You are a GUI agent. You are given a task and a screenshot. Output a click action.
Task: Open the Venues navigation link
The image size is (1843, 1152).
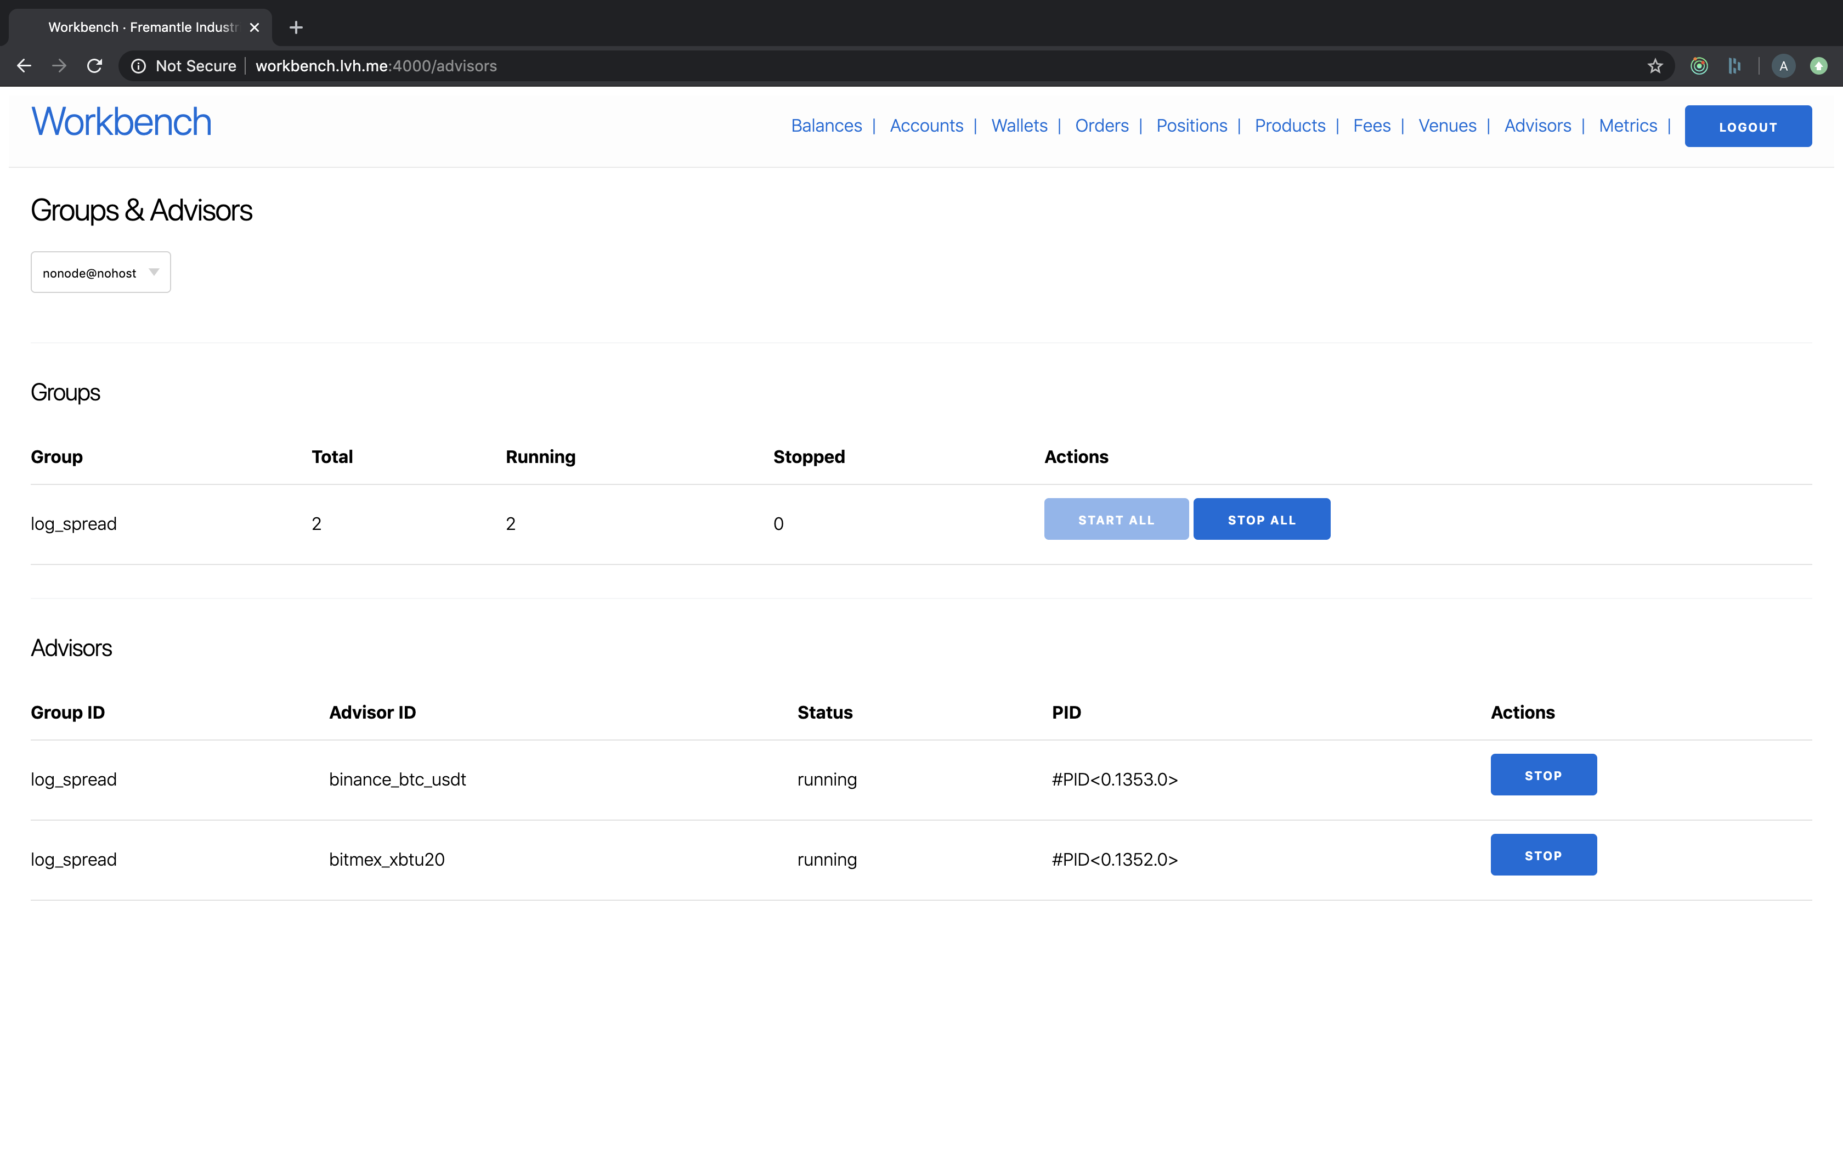pos(1447,126)
